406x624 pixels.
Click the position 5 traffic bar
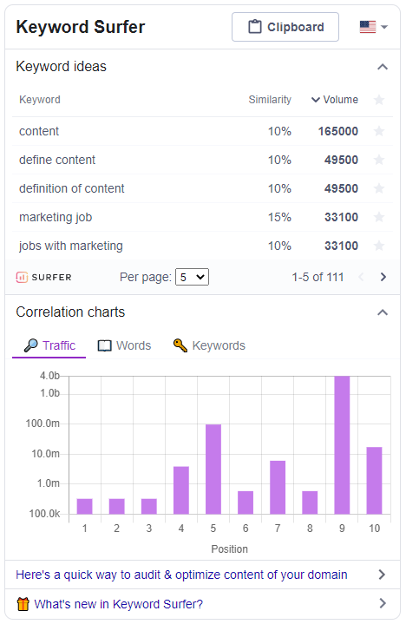coord(213,470)
